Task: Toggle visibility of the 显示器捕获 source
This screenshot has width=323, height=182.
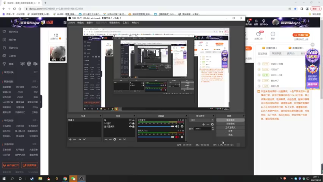Action: click(130, 127)
